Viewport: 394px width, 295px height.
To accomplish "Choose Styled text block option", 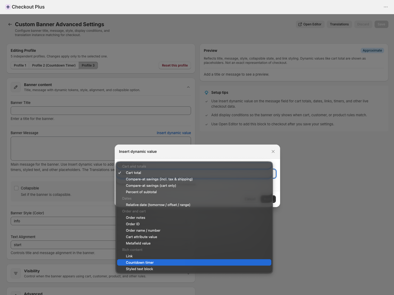I will tap(194, 269).
